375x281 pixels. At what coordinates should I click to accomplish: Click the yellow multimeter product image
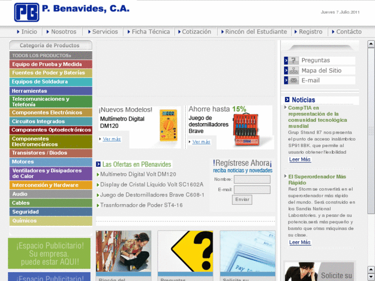[x=169, y=125]
